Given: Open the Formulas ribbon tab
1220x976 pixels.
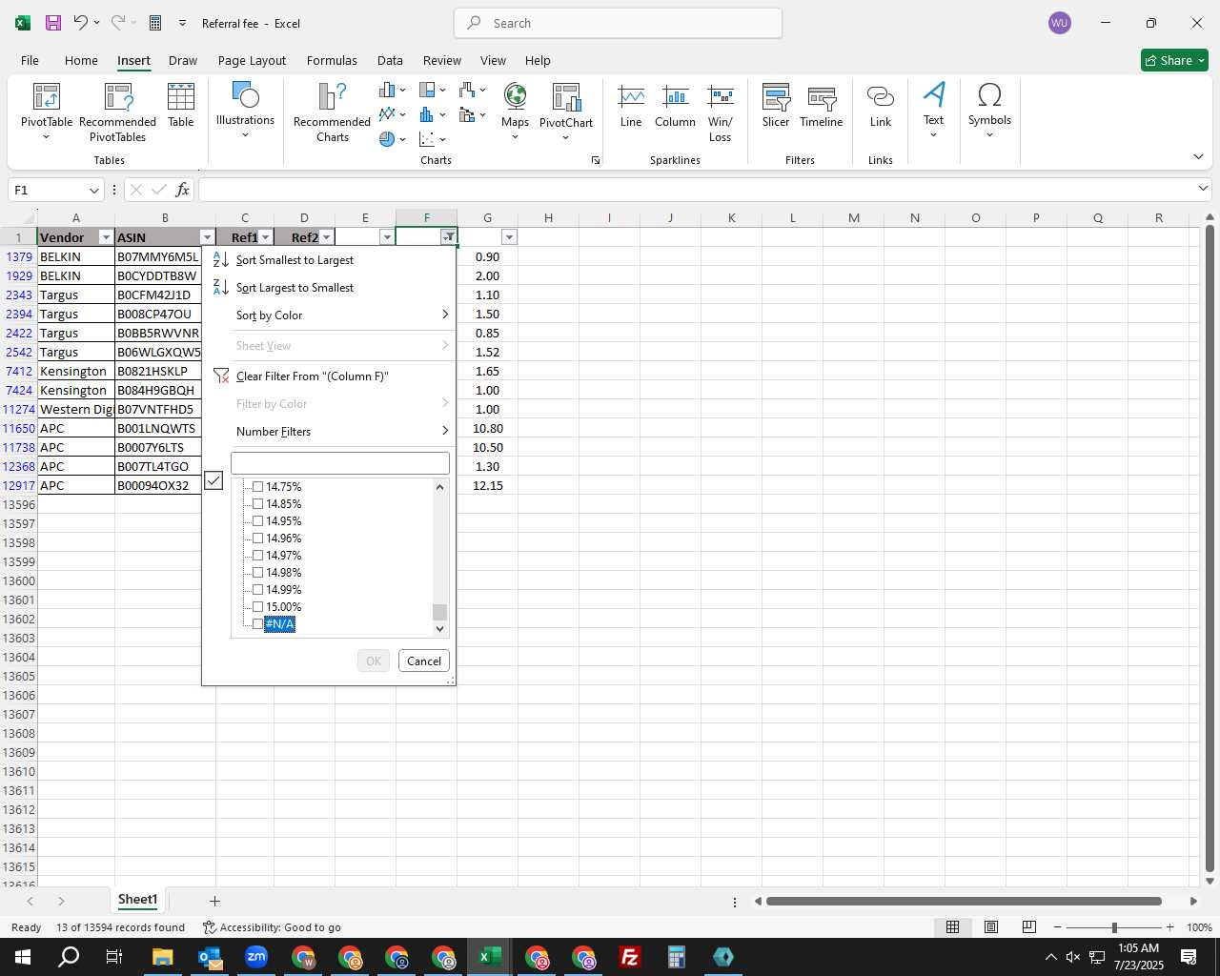Looking at the screenshot, I should click(x=332, y=60).
